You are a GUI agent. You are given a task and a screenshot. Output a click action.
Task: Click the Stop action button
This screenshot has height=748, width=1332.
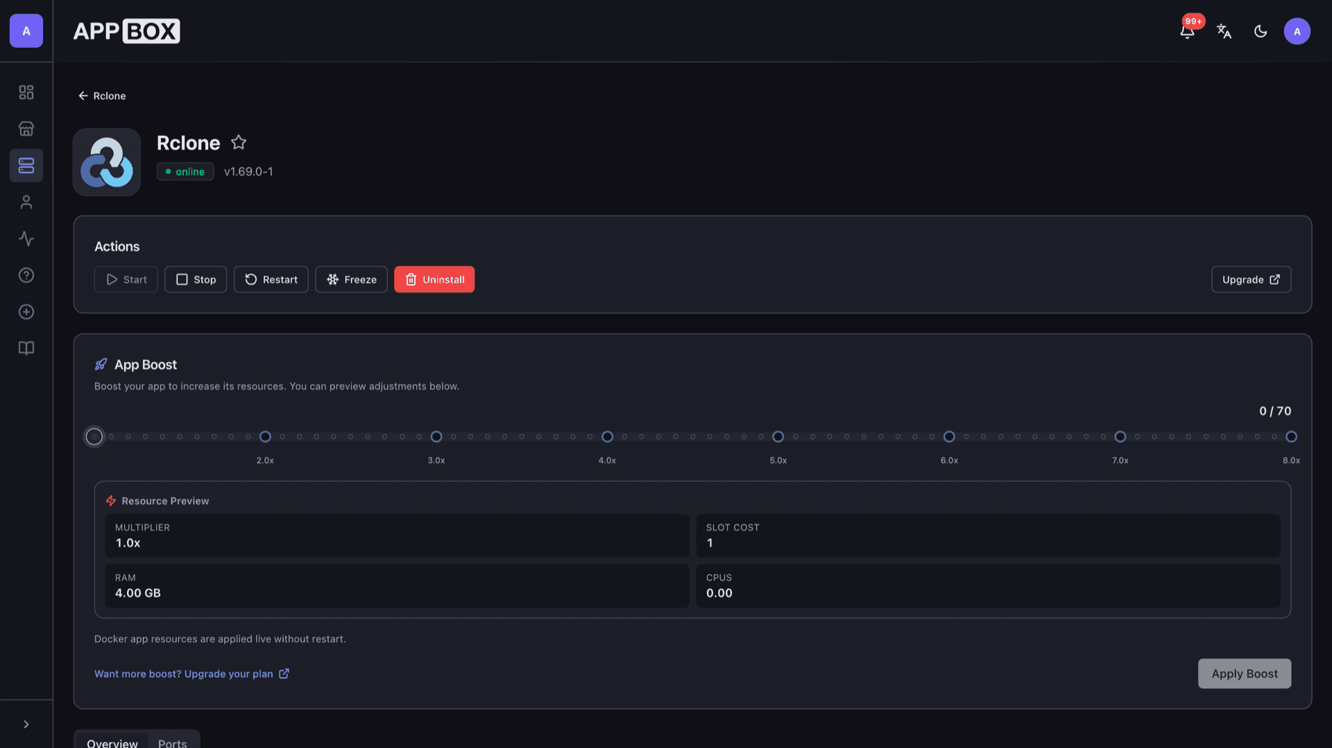[196, 279]
